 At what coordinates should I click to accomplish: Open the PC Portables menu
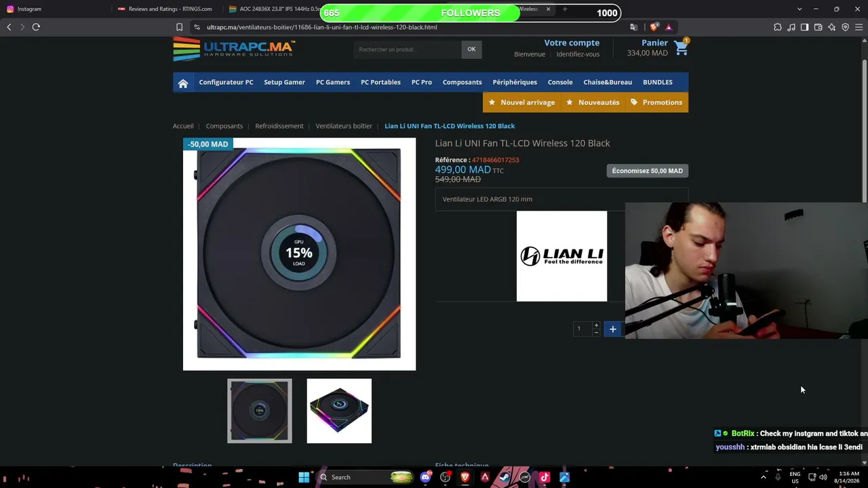[x=380, y=83]
